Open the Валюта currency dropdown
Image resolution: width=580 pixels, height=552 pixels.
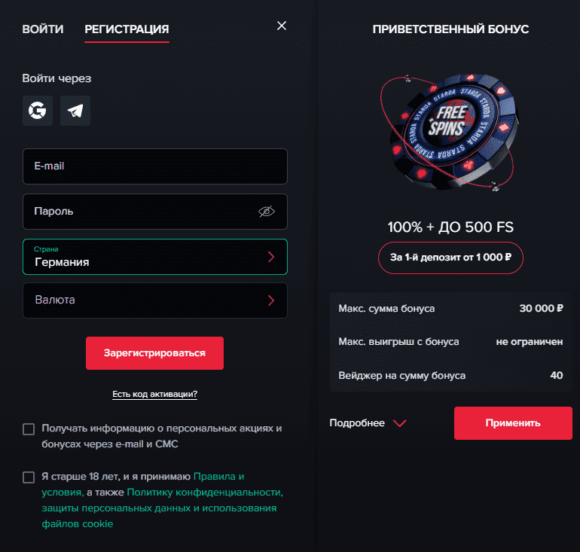coord(155,300)
